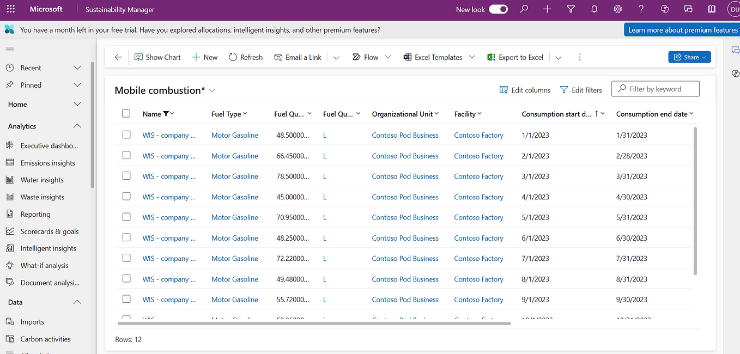The height and width of the screenshot is (354, 740).
Task: Select the first Motor Gasoline row checkbox
Action: [126, 134]
